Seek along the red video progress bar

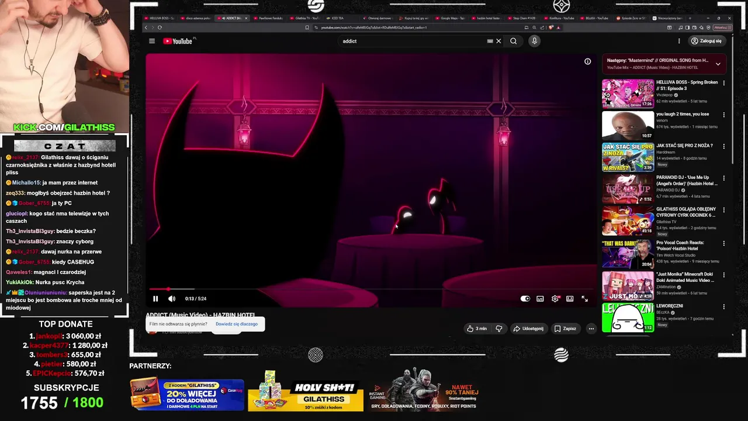tap(372, 289)
